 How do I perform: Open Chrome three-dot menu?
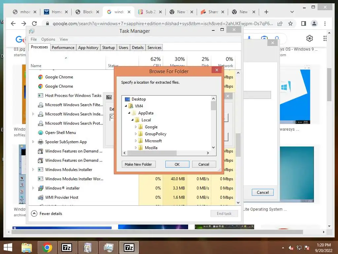(325, 23)
